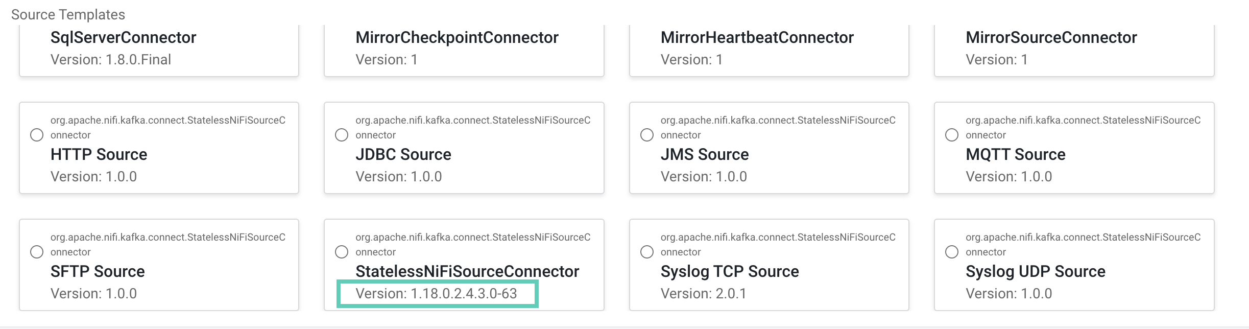This screenshot has height=329, width=1249.
Task: Click Version 2.0.1 on Syslog TCP card
Action: [703, 294]
